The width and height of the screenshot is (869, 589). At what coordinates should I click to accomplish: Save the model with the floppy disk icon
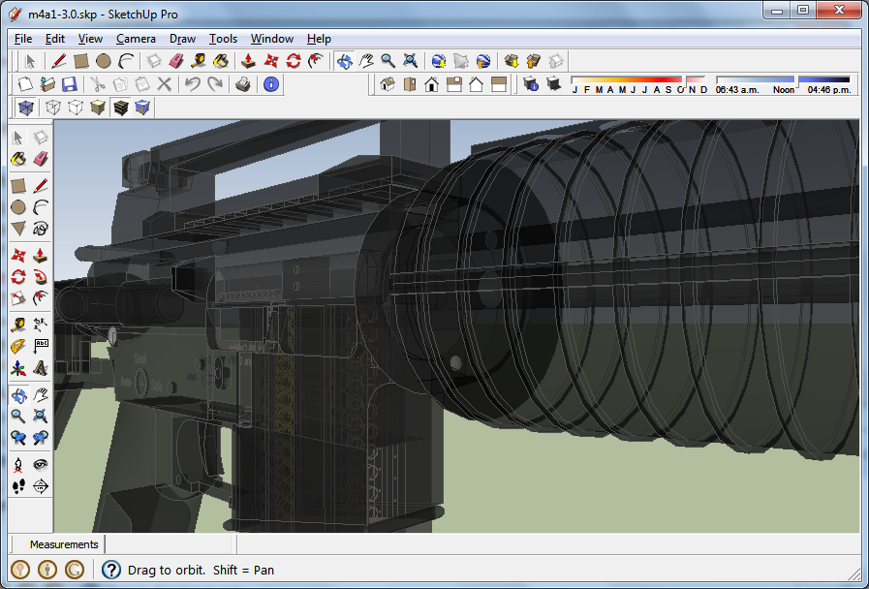[70, 84]
